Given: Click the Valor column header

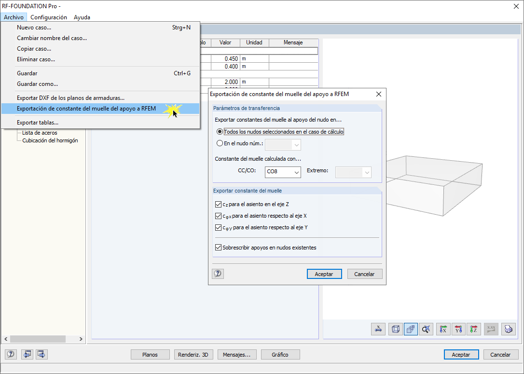Looking at the screenshot, I should click(225, 42).
